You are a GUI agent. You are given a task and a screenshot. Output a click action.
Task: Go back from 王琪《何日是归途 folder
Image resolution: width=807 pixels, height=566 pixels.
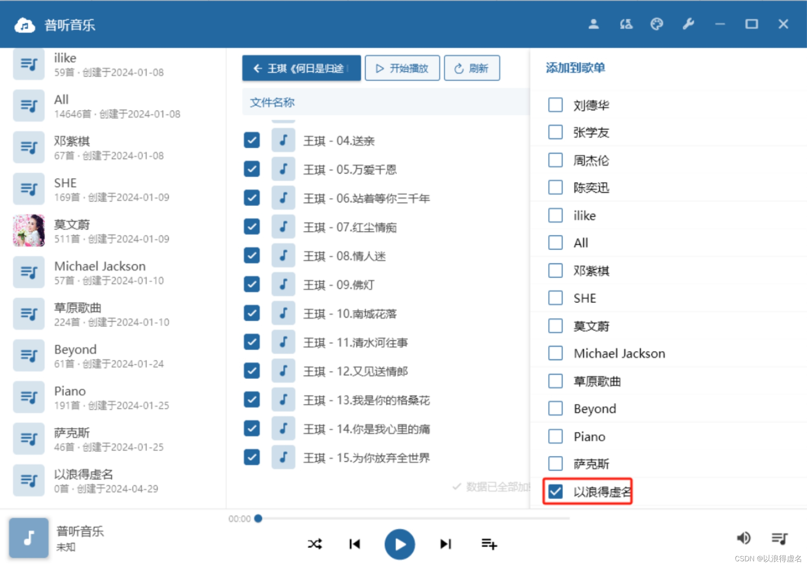[x=301, y=68]
